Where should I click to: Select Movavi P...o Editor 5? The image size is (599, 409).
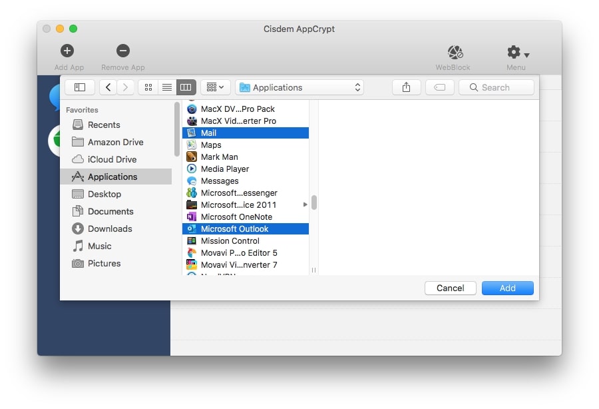[x=246, y=252]
